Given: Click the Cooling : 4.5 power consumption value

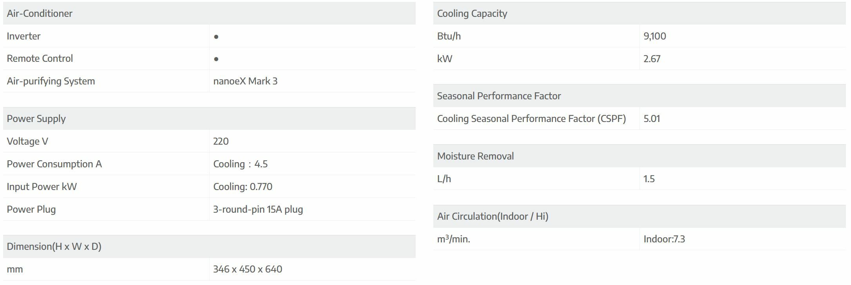Looking at the screenshot, I should 240,164.
